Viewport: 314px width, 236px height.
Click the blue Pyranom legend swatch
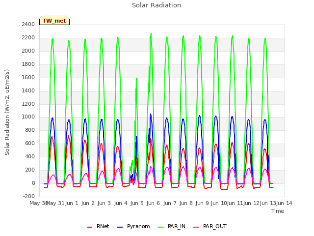pos(120,227)
